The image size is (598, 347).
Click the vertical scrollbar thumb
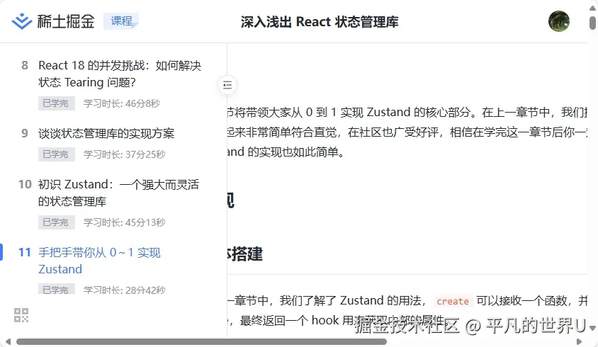pos(592,23)
